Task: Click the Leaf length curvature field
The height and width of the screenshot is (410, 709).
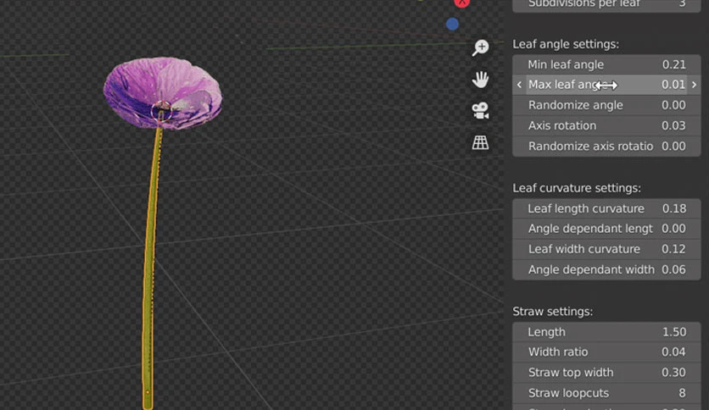Action: coord(606,208)
